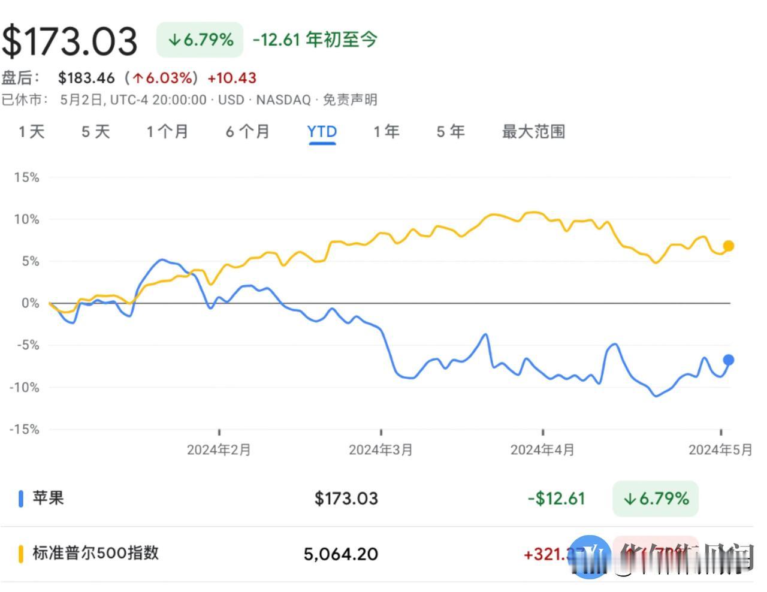Viewport: 767px width, 592px height.
Task: Click the 15% y-axis label
Action: tap(26, 177)
